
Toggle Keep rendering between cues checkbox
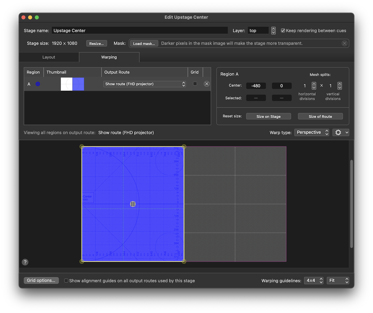click(283, 30)
